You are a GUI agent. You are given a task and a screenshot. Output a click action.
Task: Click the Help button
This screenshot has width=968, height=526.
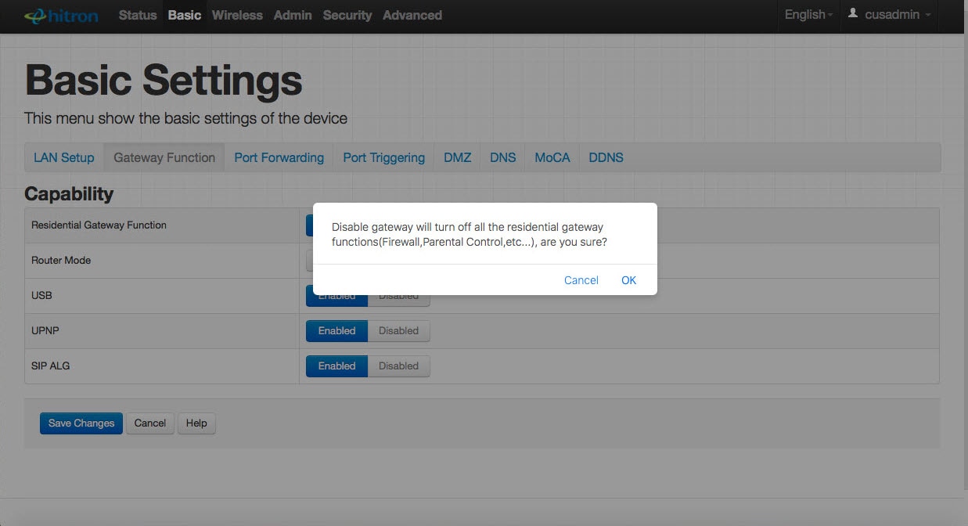[196, 423]
